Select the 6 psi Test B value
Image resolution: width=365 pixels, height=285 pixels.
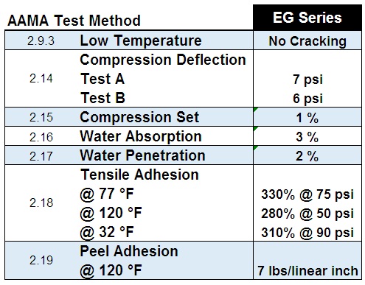pos(307,99)
